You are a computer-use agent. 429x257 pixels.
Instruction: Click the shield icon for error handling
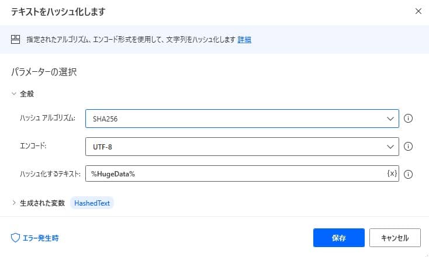[x=16, y=238]
